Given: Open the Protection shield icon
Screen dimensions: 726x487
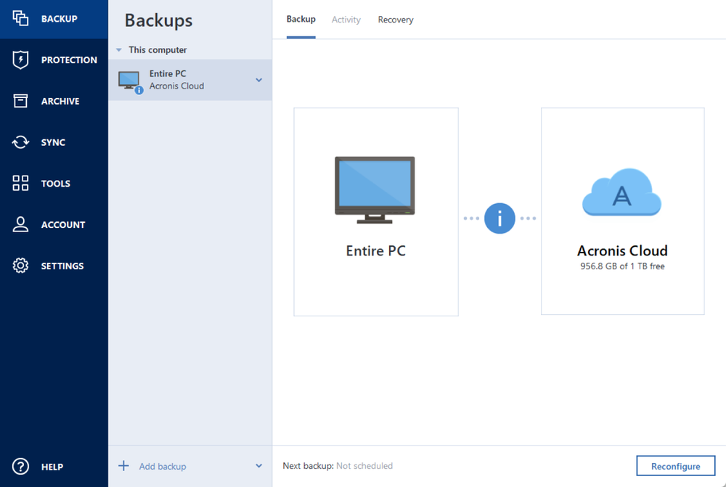Looking at the screenshot, I should pyautogui.click(x=20, y=60).
